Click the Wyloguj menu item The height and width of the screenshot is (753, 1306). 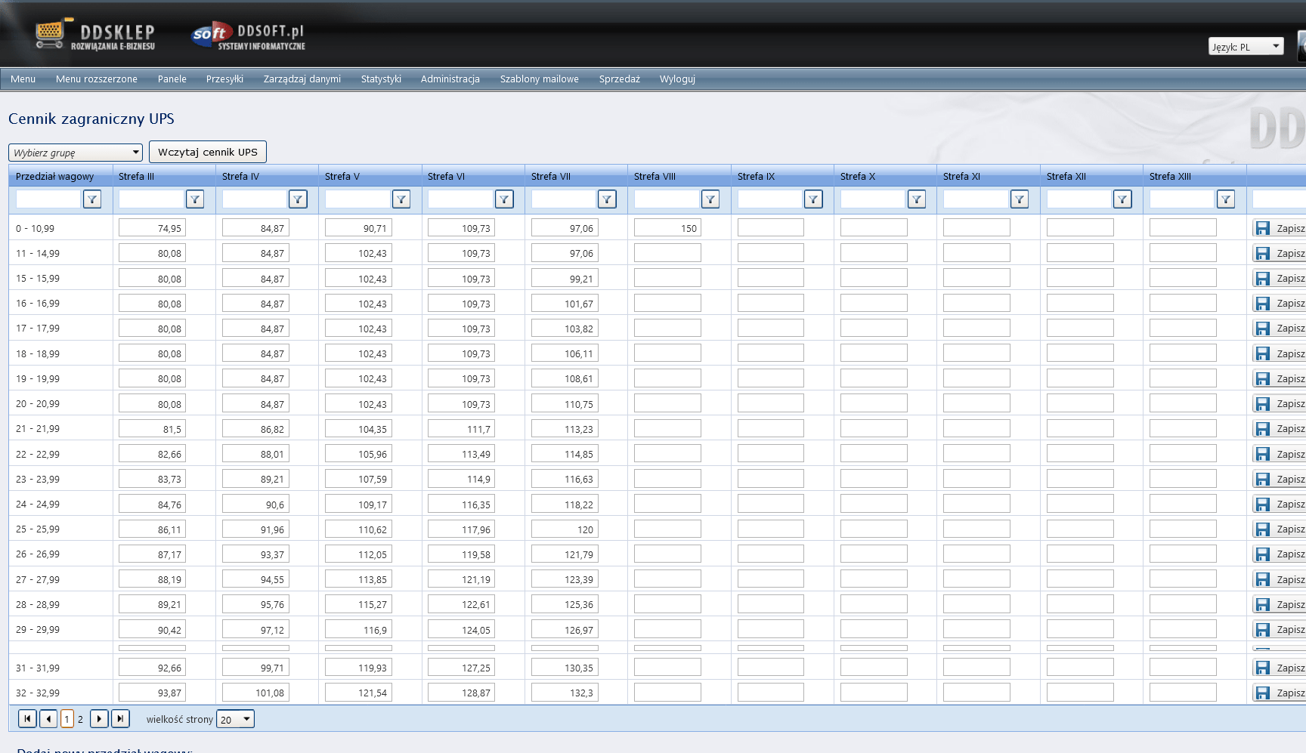677,79
